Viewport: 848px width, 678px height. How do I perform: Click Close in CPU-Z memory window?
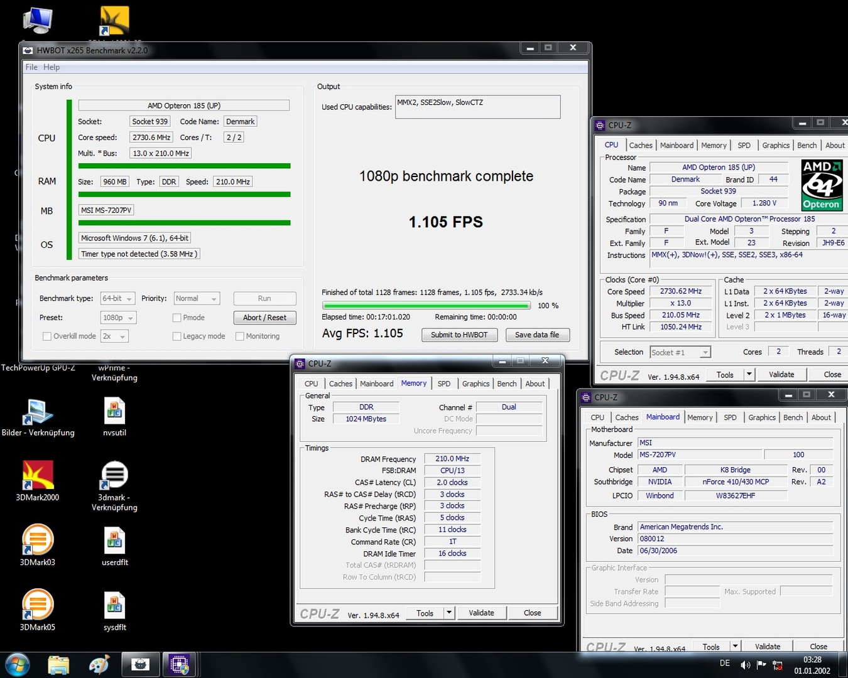[x=532, y=613]
